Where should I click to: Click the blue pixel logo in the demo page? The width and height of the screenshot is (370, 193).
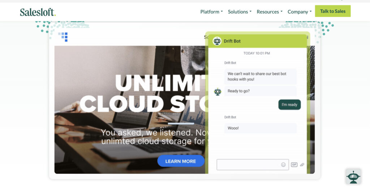tap(63, 37)
